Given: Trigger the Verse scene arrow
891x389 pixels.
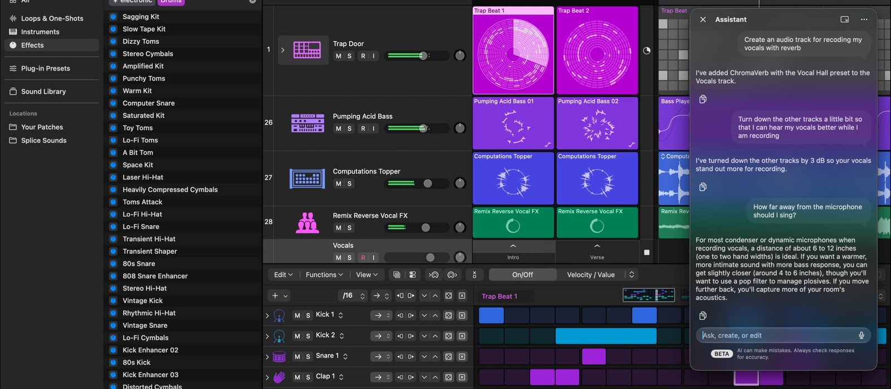Looking at the screenshot, I should pos(597,246).
